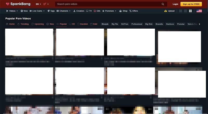208x114 pixels.
Task: Open the Shop cart link
Action: (123, 11)
